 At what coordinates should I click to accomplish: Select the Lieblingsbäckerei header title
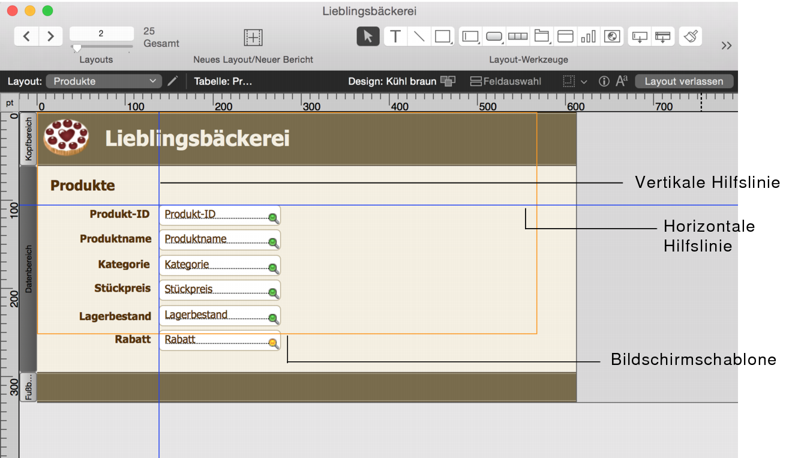coord(197,139)
